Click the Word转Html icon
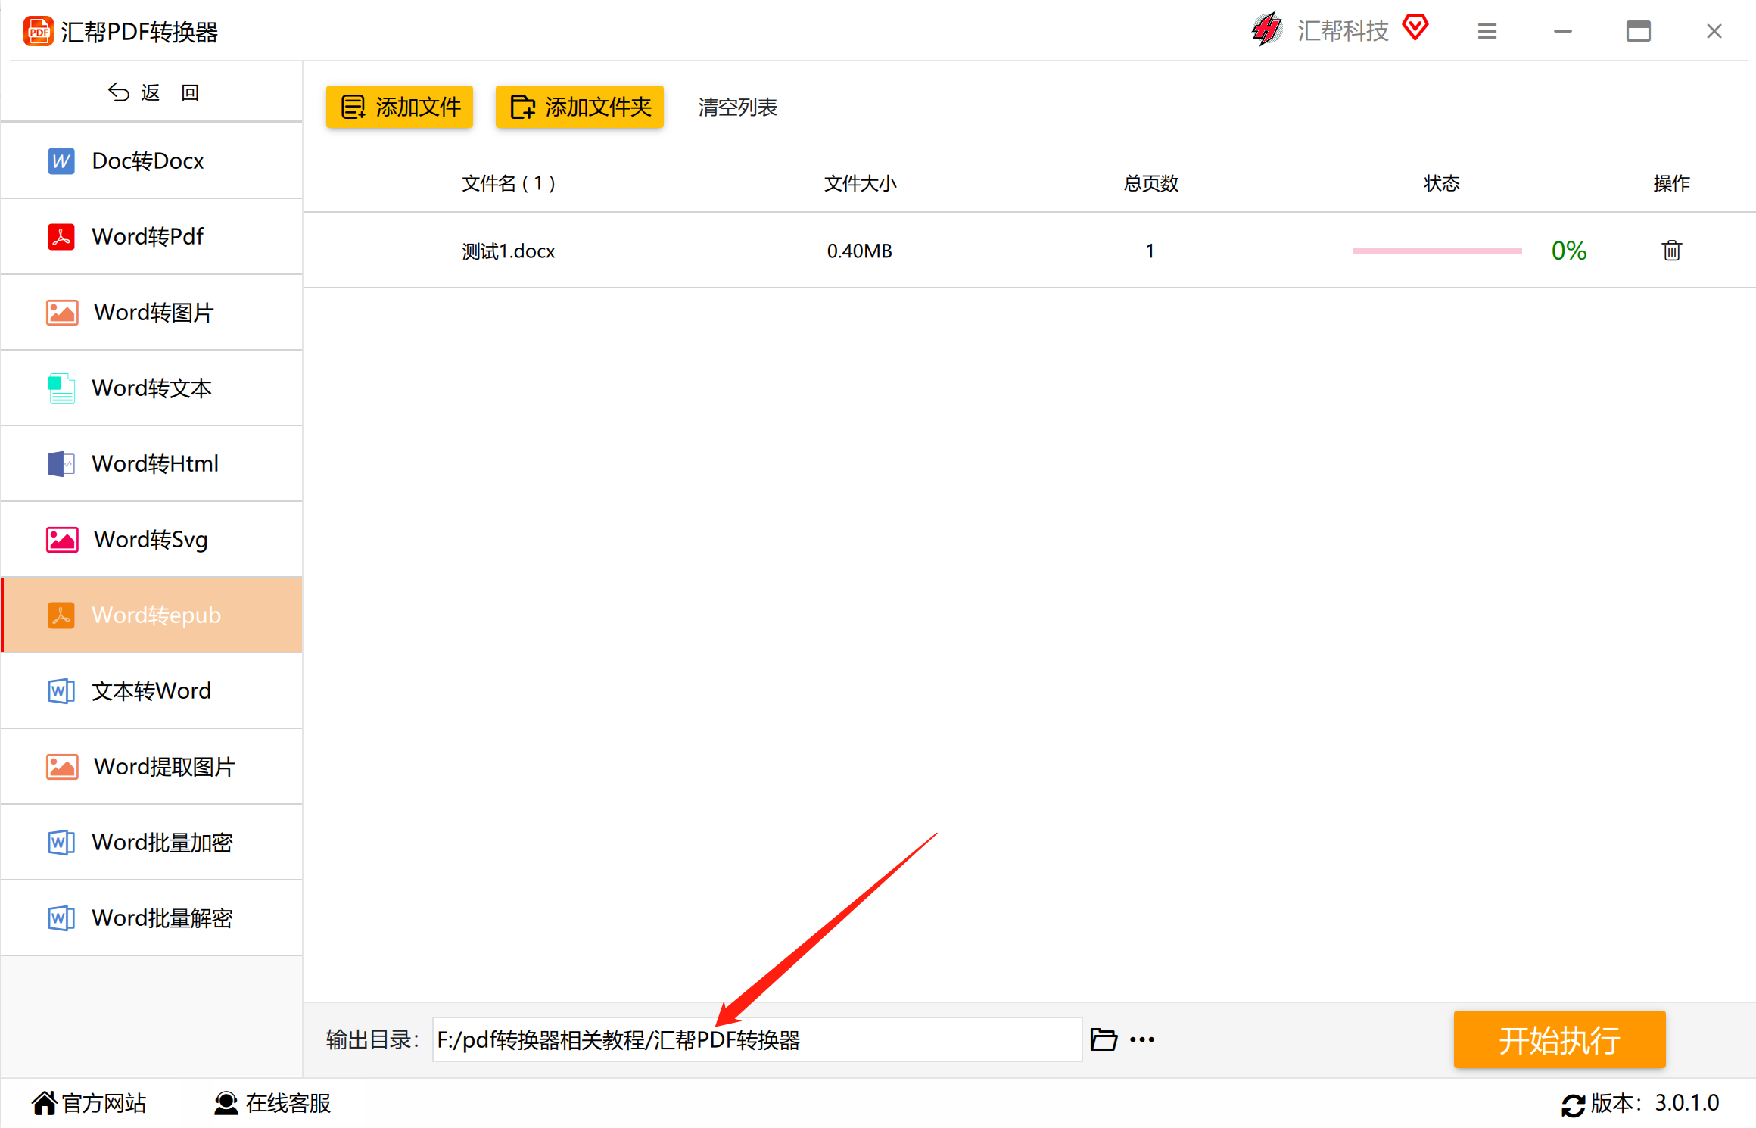The height and width of the screenshot is (1128, 1756). [61, 464]
